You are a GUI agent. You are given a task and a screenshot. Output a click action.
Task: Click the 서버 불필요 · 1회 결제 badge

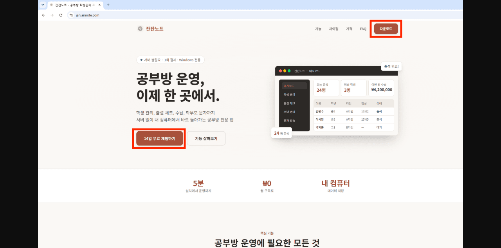[x=170, y=60]
